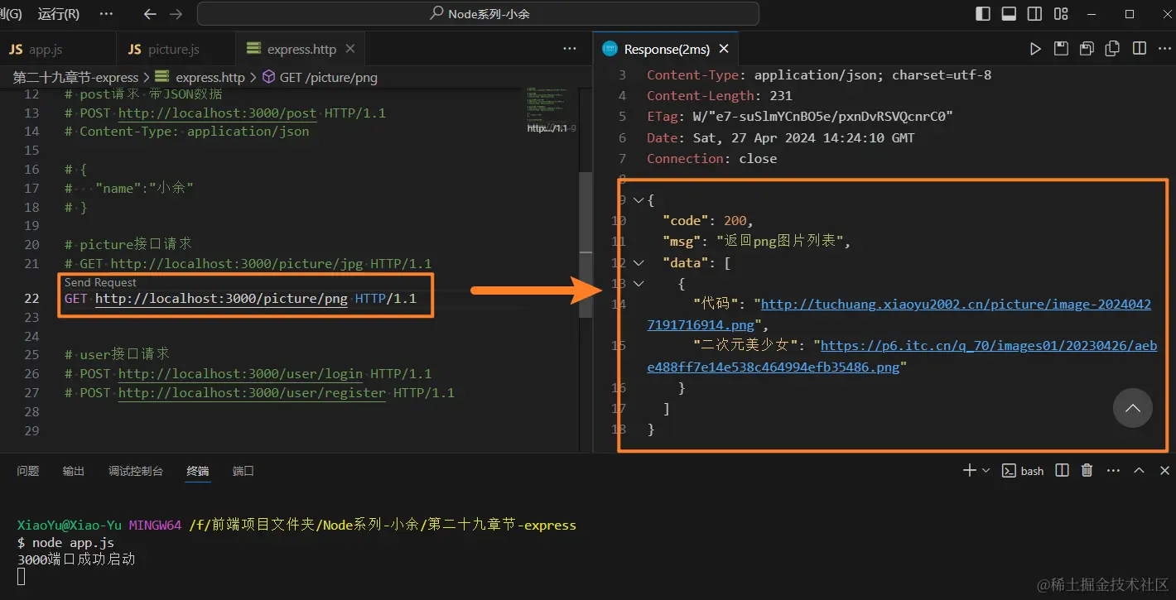Toggle the secondary side bar layout icon

coord(1034,14)
